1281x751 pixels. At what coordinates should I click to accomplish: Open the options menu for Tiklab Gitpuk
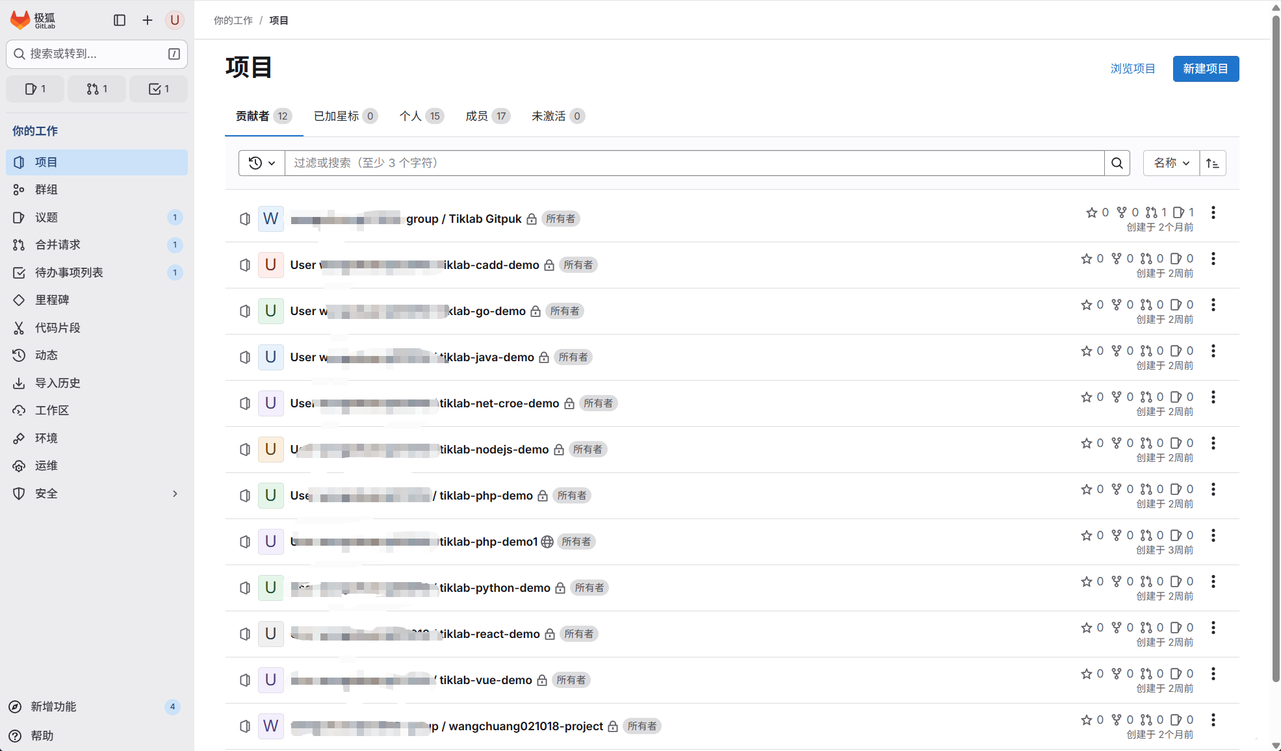click(1213, 212)
